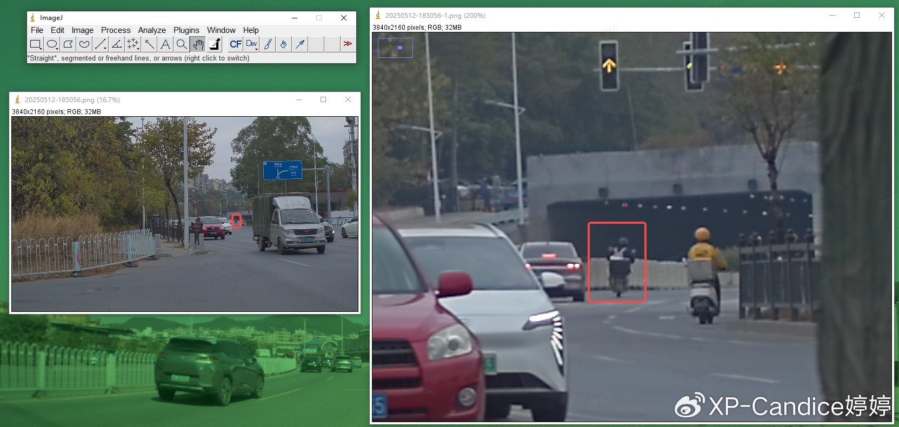This screenshot has width=899, height=427.
Task: Open the Plugins menu
Action: pyautogui.click(x=187, y=30)
